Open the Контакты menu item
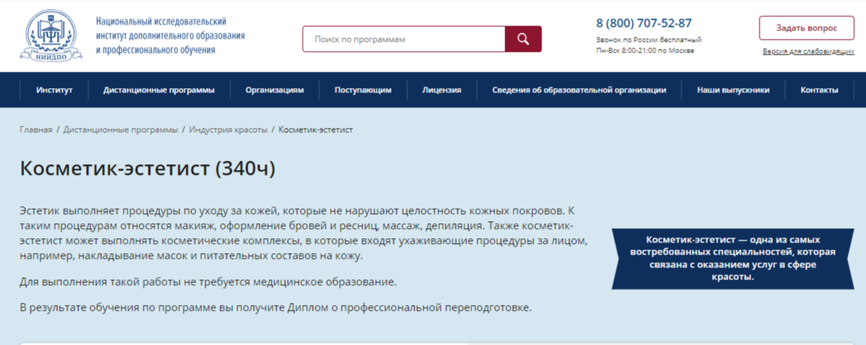Image resolution: width=866 pixels, height=345 pixels. tap(819, 90)
